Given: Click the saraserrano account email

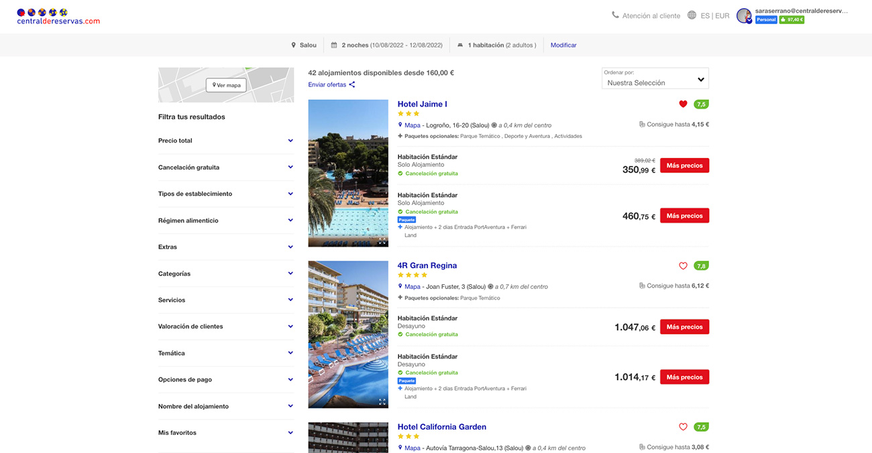Looking at the screenshot, I should click(802, 11).
